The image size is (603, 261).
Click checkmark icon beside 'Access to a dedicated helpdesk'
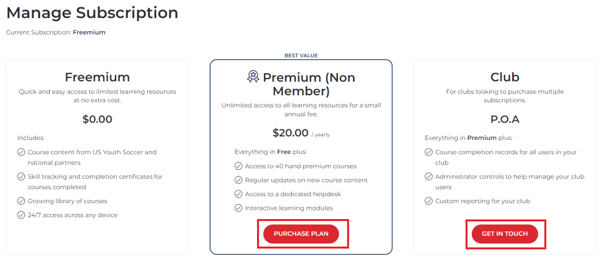coord(238,194)
